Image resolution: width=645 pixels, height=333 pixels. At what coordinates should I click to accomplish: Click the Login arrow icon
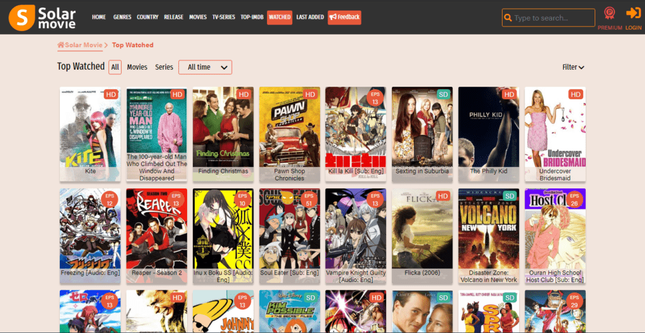pos(634,13)
